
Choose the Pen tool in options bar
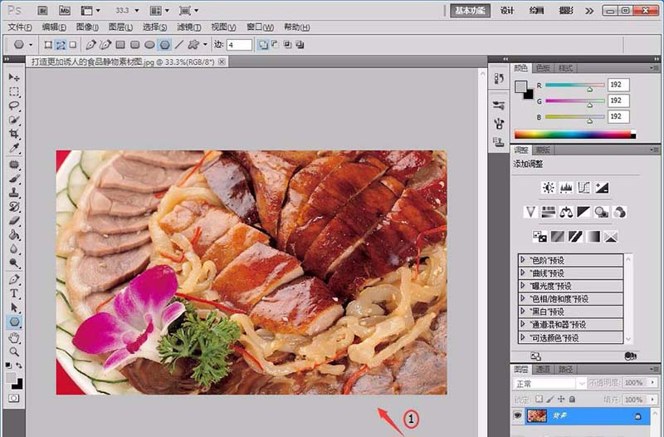(x=90, y=44)
